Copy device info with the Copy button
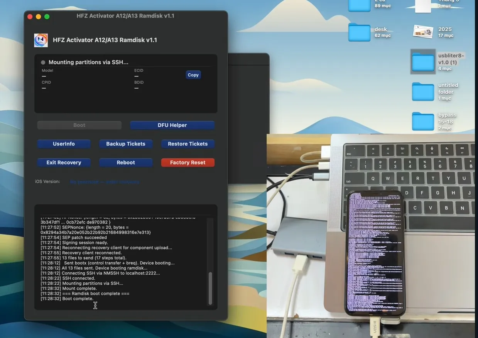The image size is (478, 338). tap(193, 75)
